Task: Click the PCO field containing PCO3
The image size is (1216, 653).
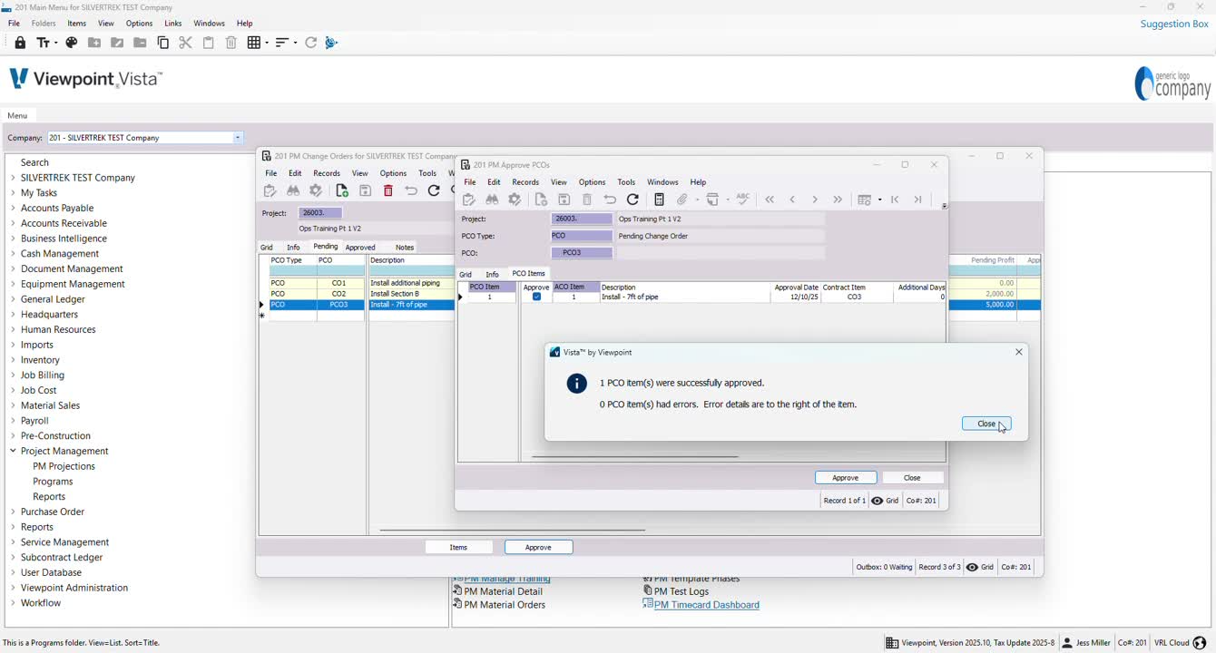Action: pyautogui.click(x=582, y=253)
